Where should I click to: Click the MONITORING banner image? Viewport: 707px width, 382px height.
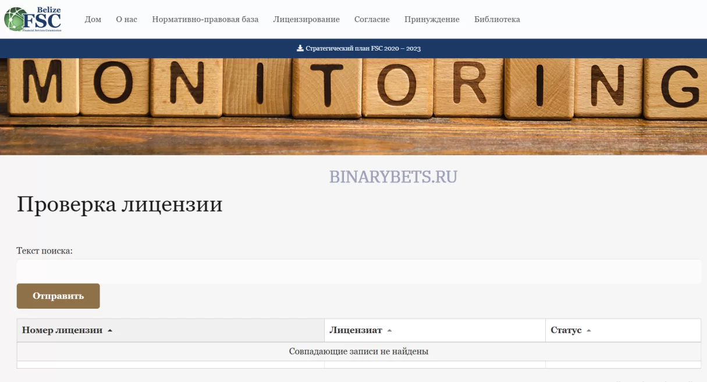[x=353, y=106]
